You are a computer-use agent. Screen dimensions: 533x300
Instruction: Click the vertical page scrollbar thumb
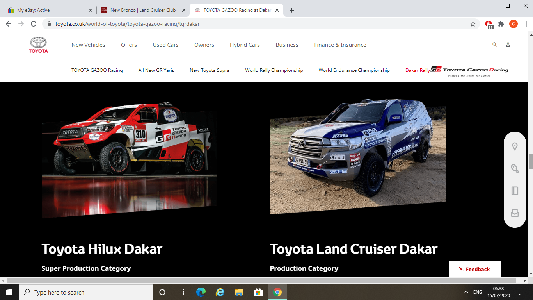530,161
